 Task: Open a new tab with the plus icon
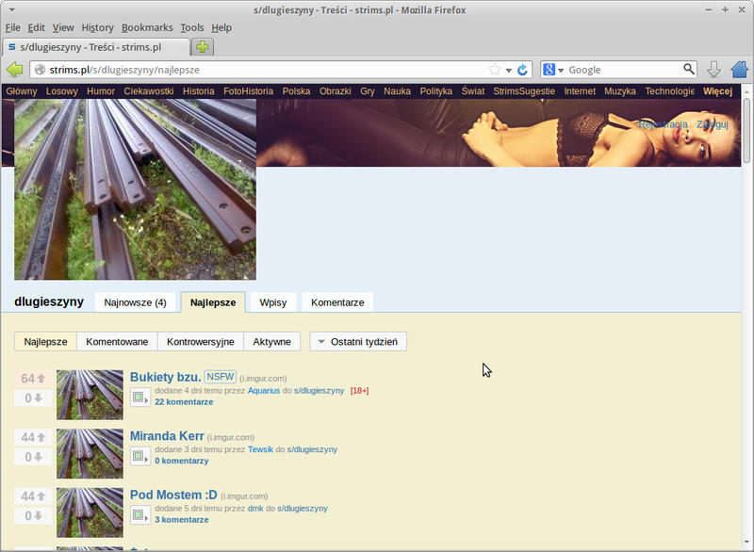[203, 47]
